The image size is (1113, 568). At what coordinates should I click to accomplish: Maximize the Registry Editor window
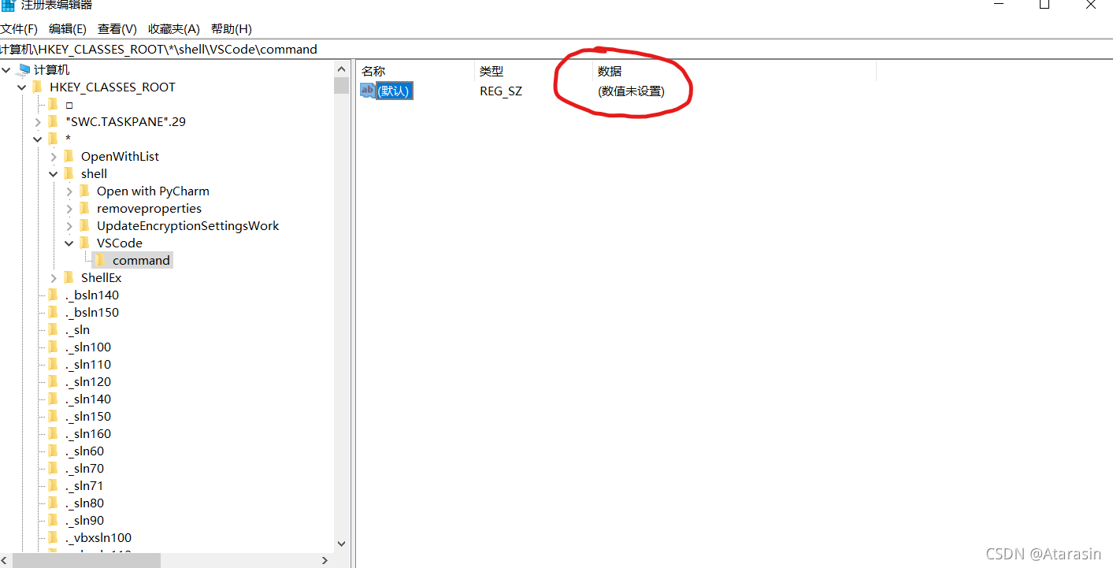pyautogui.click(x=1044, y=5)
